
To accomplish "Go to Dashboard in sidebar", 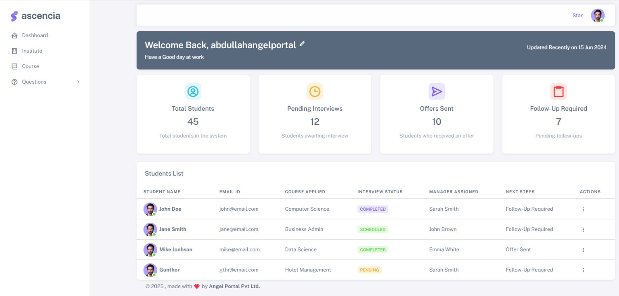I will (35, 35).
